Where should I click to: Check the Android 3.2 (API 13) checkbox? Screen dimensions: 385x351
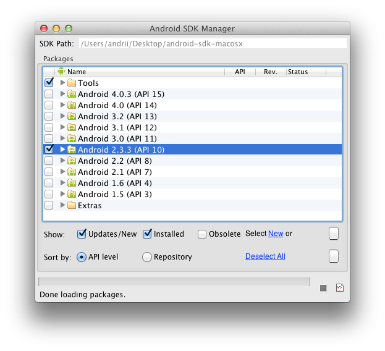(49, 116)
